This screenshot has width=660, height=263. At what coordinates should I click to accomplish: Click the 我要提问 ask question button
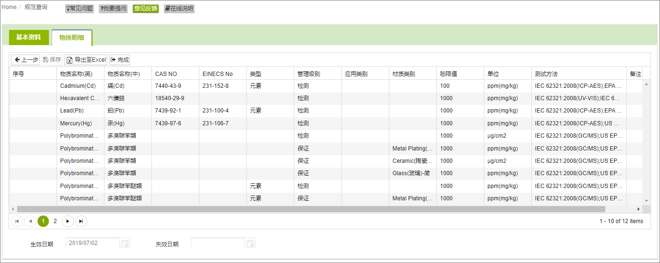(x=113, y=9)
